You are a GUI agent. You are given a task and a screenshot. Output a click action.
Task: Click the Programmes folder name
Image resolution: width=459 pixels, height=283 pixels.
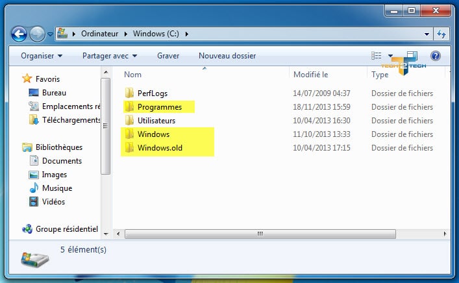(x=160, y=107)
